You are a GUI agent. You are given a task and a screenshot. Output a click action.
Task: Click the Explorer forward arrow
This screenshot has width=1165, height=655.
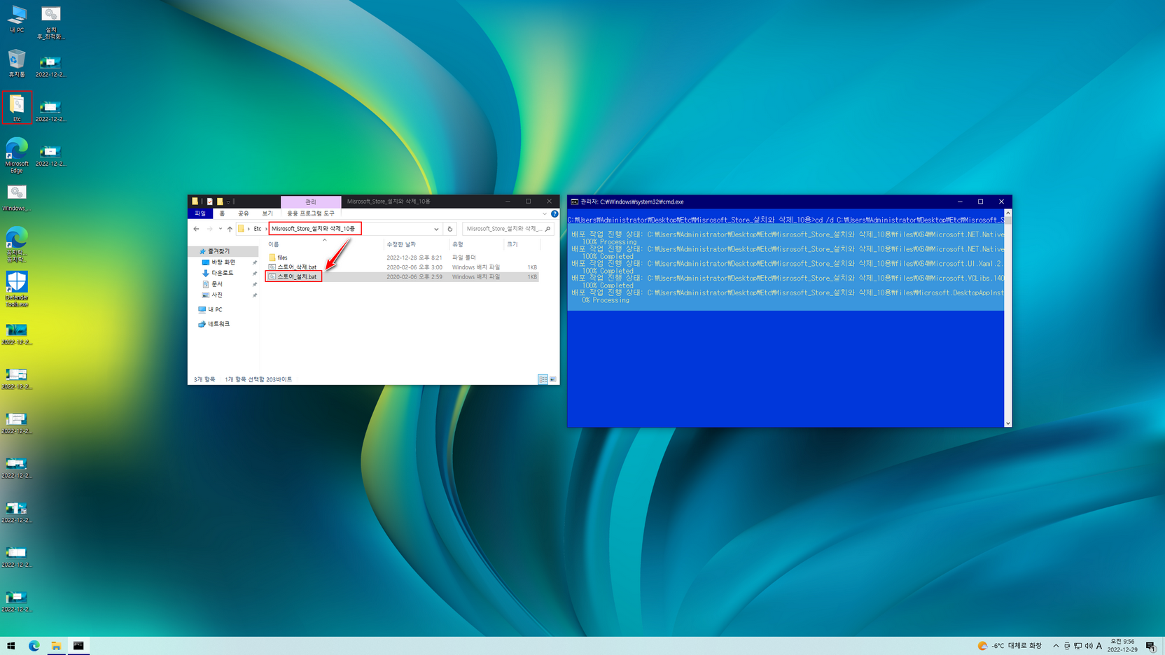click(209, 229)
